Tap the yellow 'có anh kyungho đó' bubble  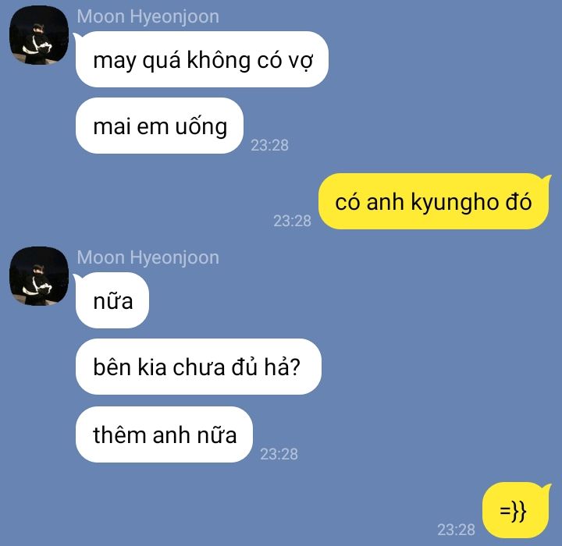(434, 201)
